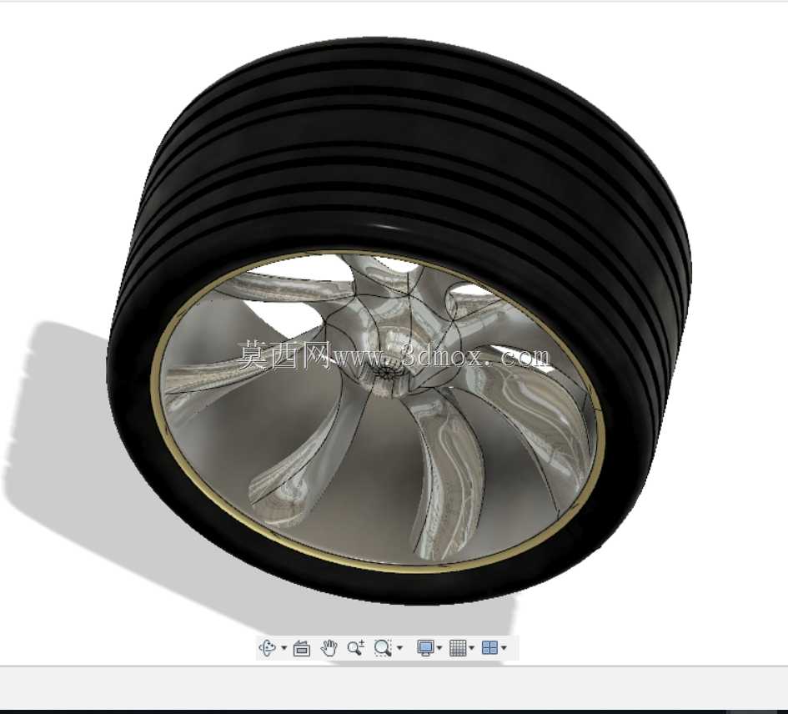The width and height of the screenshot is (788, 714).
Task: Click the Viewports layout icon
Action: 489,647
